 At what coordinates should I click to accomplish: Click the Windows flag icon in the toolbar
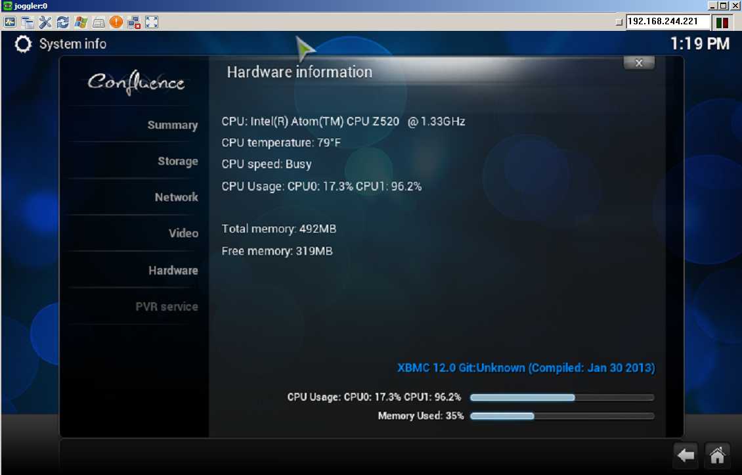coord(81,22)
